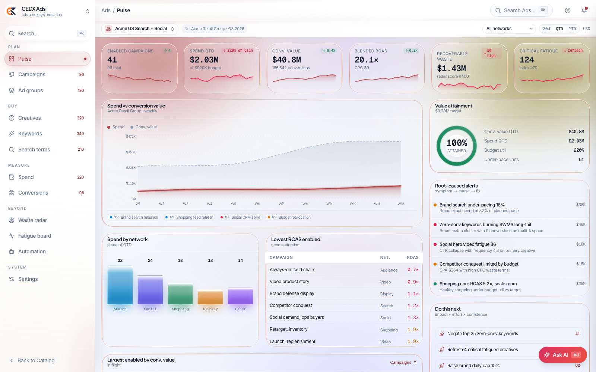This screenshot has width=596, height=372.
Task: Click the Fatigue board activity icon
Action: tap(12, 236)
